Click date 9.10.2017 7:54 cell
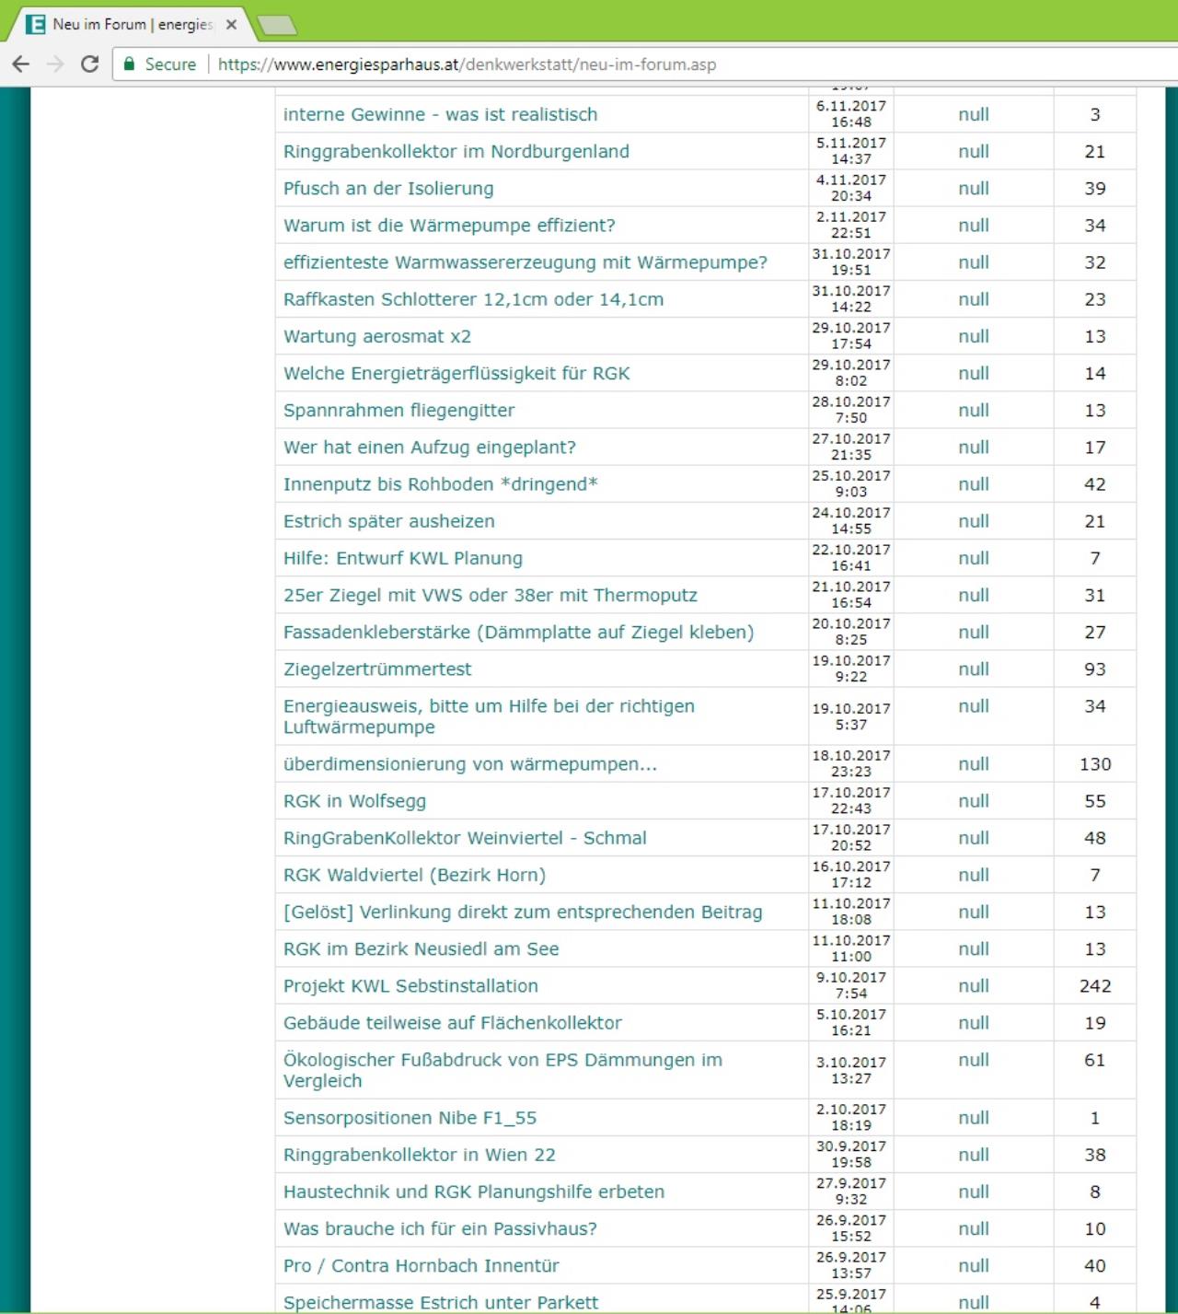Image resolution: width=1178 pixels, height=1314 pixels. pyautogui.click(x=851, y=985)
